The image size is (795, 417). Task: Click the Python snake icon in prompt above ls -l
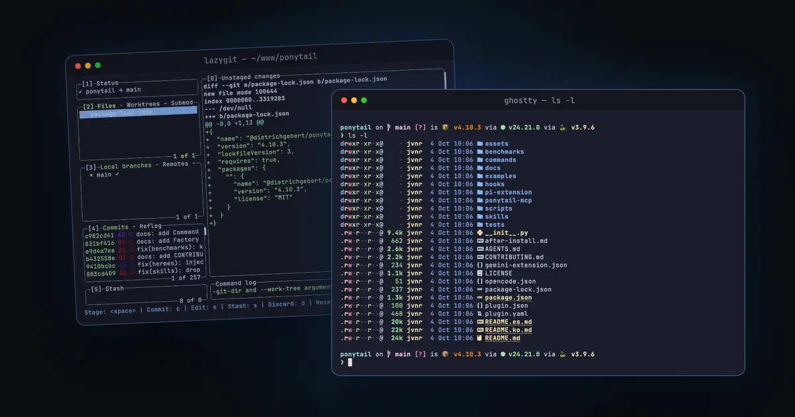(563, 127)
